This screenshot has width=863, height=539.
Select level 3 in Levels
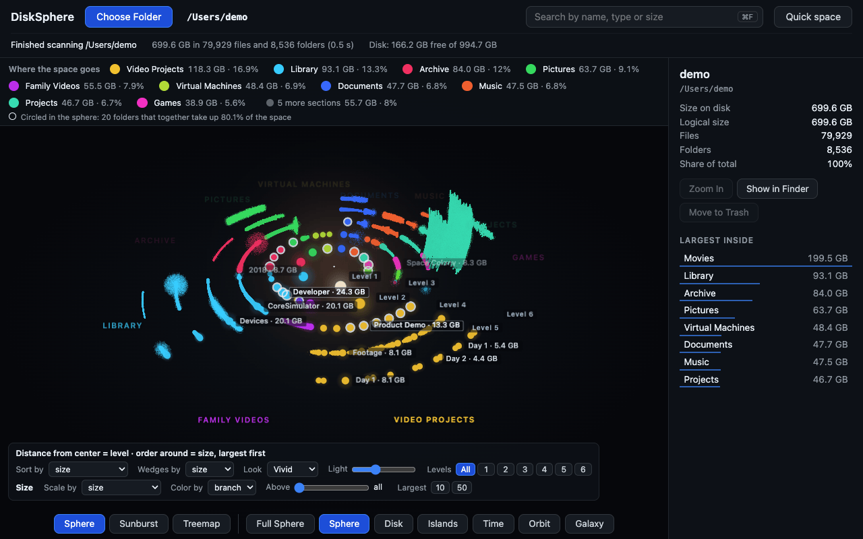[x=525, y=470]
